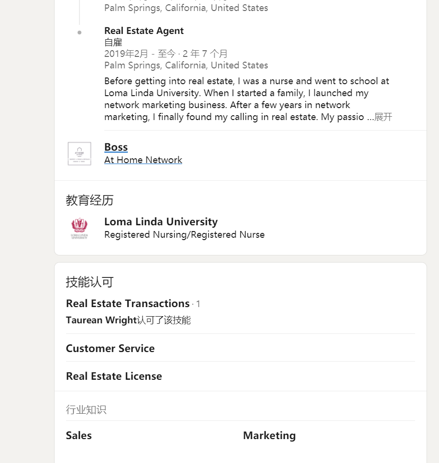
Task: Click the Registered Nursing degree text
Action: (x=184, y=234)
